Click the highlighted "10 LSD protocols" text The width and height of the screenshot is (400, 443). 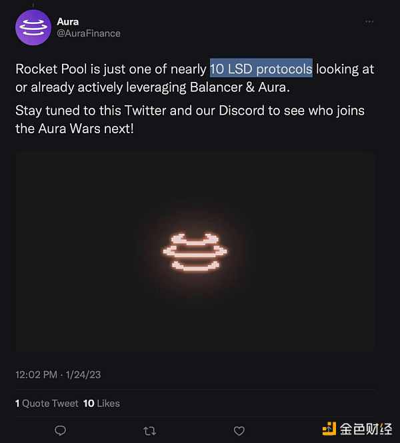coord(261,69)
